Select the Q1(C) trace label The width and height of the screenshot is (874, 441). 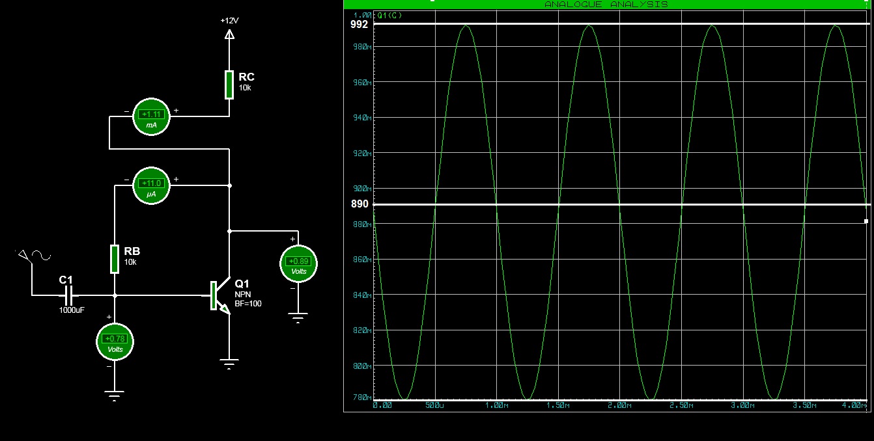coord(389,15)
